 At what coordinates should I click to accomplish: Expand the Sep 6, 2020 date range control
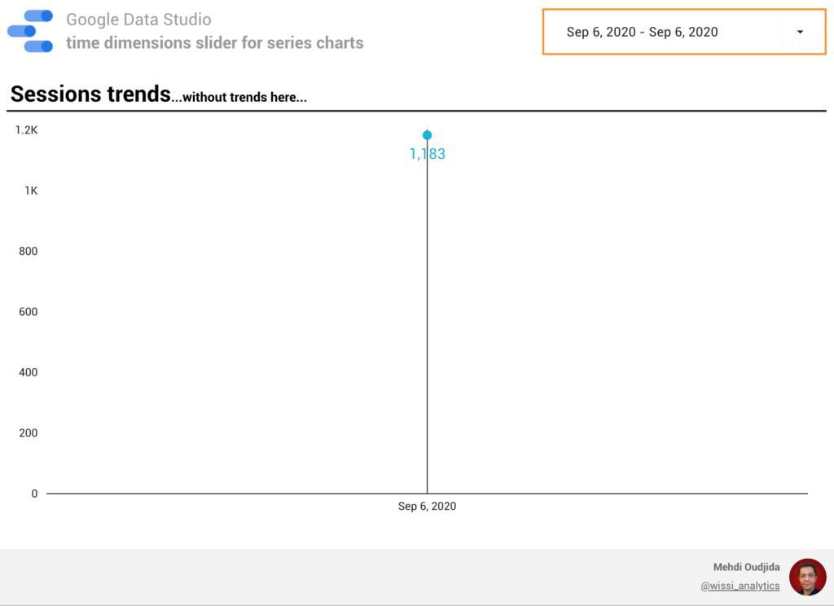(684, 32)
